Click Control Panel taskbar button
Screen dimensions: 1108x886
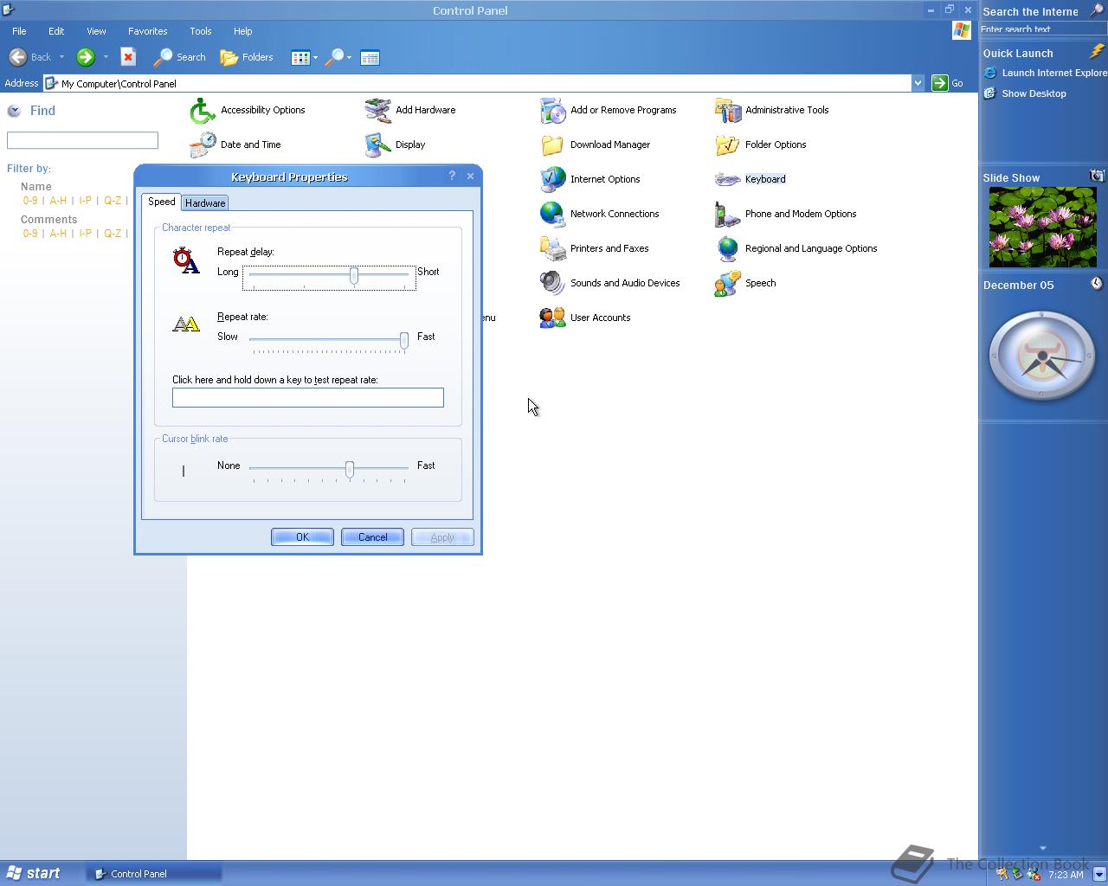coord(154,874)
